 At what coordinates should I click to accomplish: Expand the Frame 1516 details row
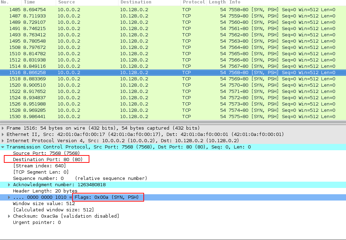3,128
